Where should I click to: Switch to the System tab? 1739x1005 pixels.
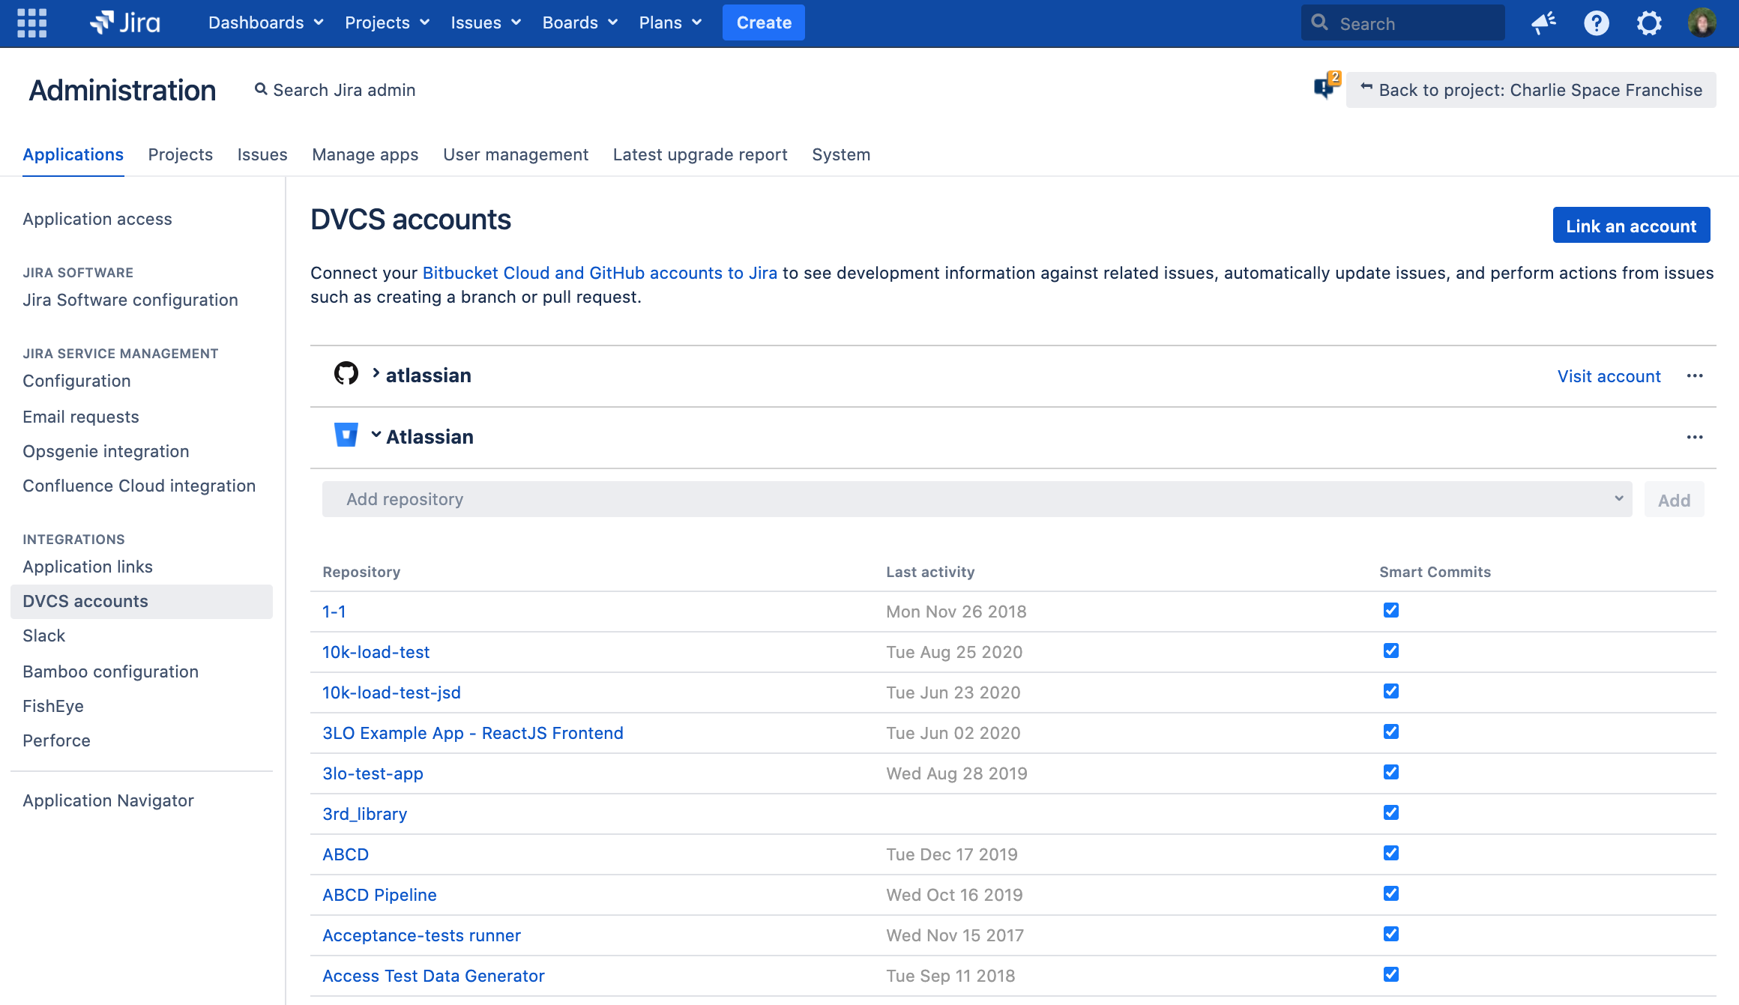click(841, 154)
